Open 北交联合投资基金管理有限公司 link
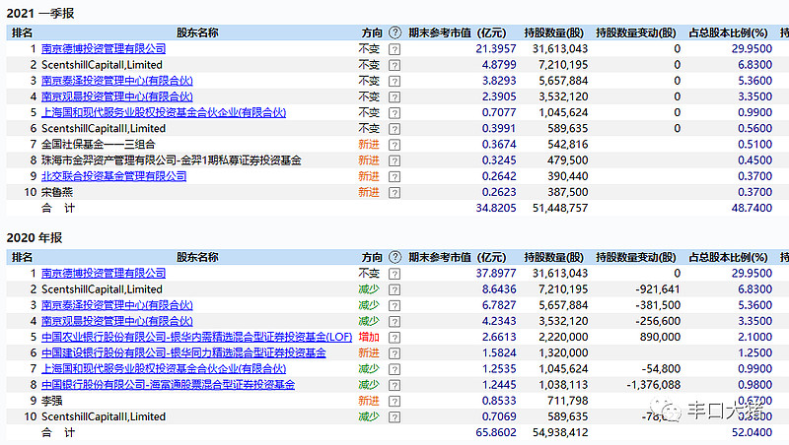 pos(113,176)
